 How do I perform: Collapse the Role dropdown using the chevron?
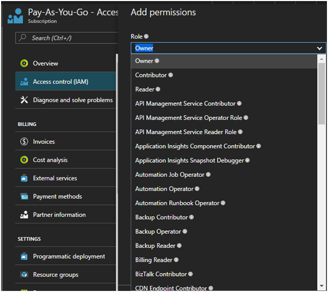coord(320,48)
